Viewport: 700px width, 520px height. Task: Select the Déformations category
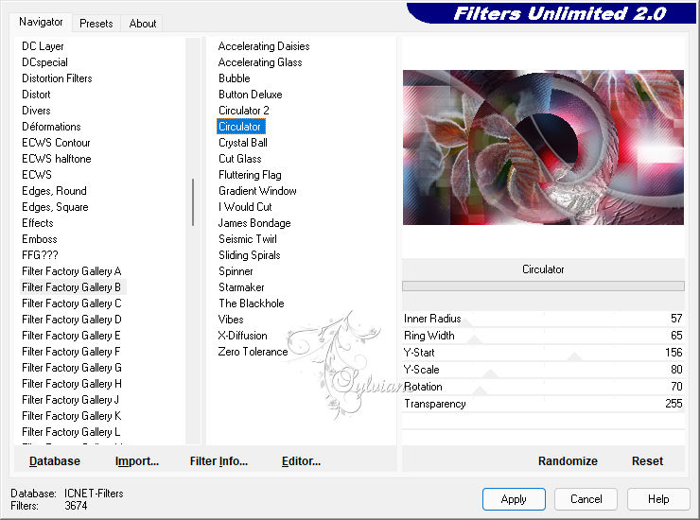[51, 127]
